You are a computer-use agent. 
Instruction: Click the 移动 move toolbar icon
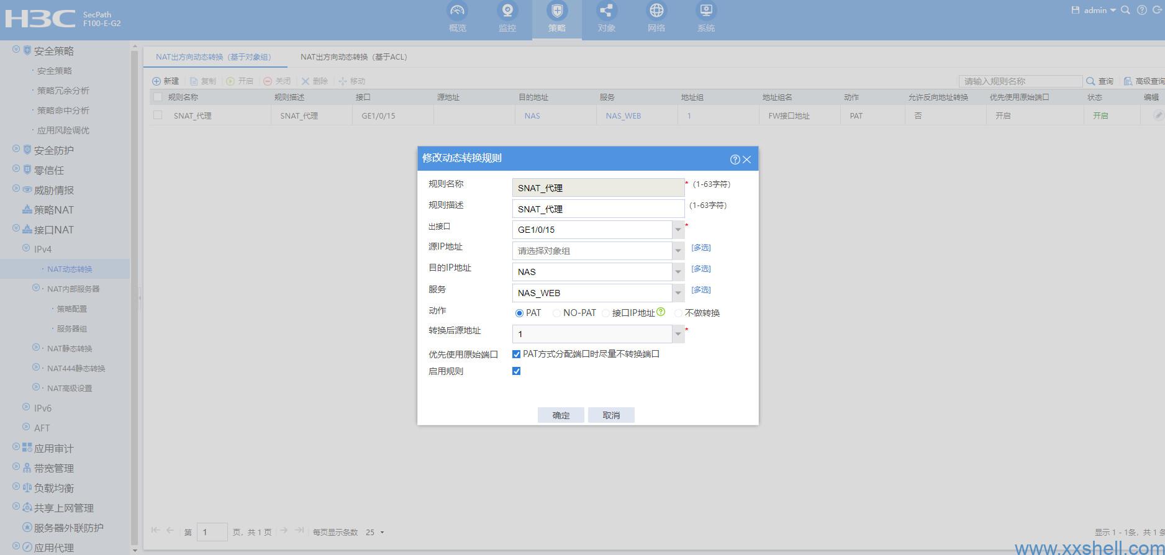[342, 81]
